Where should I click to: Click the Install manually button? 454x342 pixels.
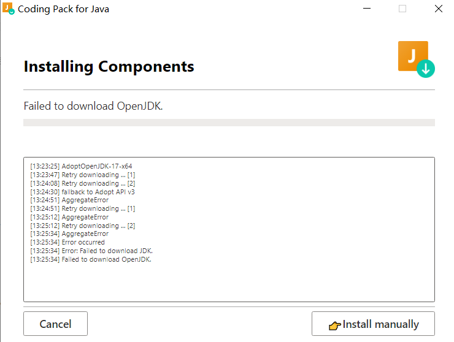click(x=373, y=324)
